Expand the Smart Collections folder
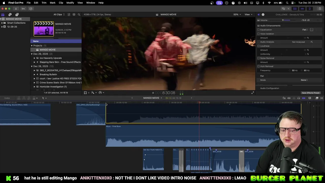 click(2, 23)
